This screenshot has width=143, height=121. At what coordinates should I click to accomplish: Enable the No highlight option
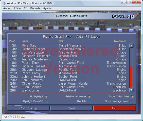46,96
